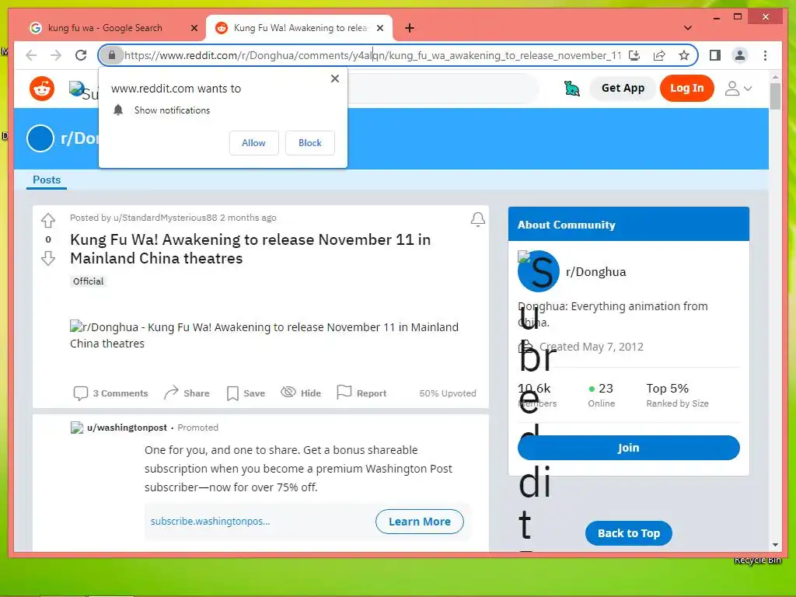The height and width of the screenshot is (597, 796).
Task: Click the Get App button
Action: click(623, 89)
